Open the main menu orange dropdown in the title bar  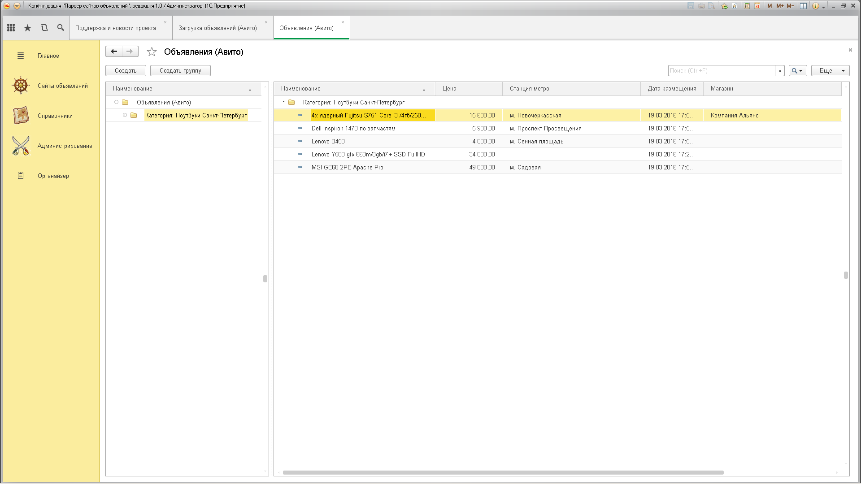[17, 6]
